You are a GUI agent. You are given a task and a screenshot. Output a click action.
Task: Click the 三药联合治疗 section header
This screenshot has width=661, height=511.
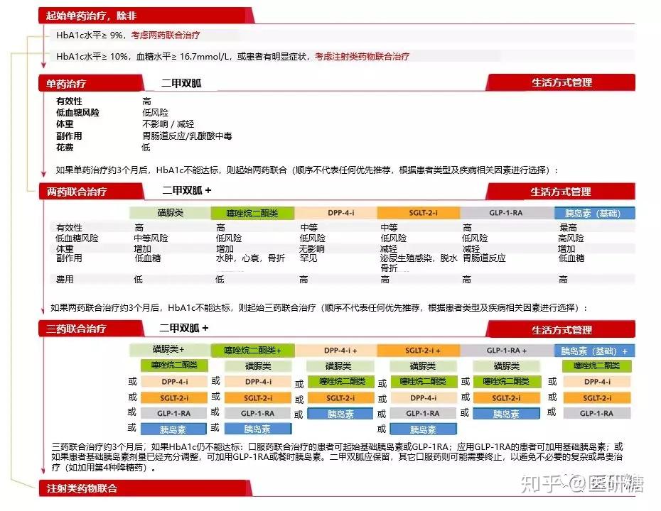click(90, 329)
